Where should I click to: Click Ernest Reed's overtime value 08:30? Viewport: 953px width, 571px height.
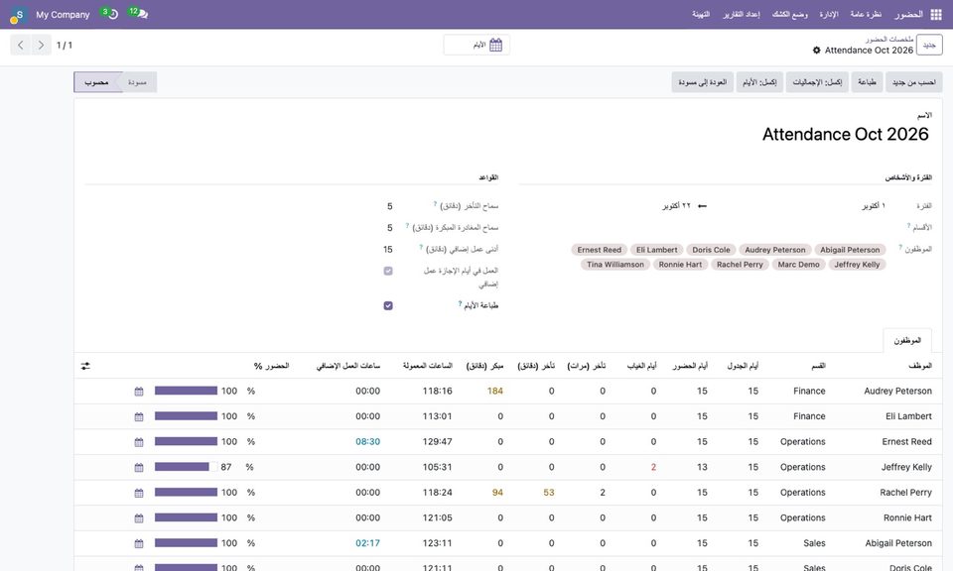367,442
